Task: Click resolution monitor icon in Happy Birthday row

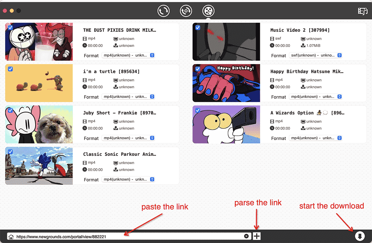Action: 303,80
